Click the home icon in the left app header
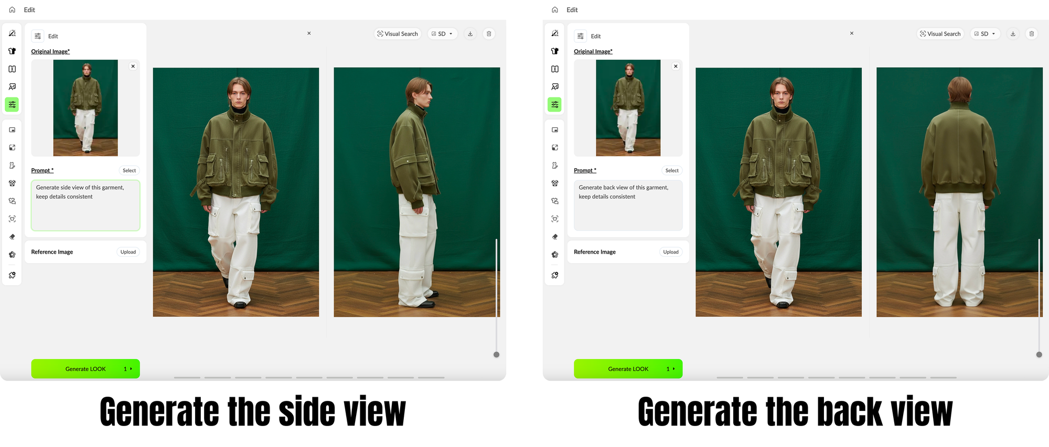This screenshot has width=1049, height=447. click(x=12, y=10)
